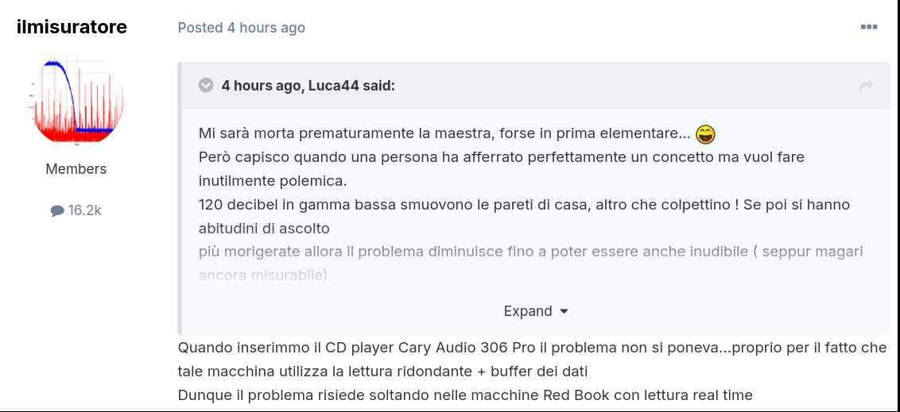This screenshot has height=412, width=900.
Task: Click the grinning emoji in the quote
Action: [705, 134]
